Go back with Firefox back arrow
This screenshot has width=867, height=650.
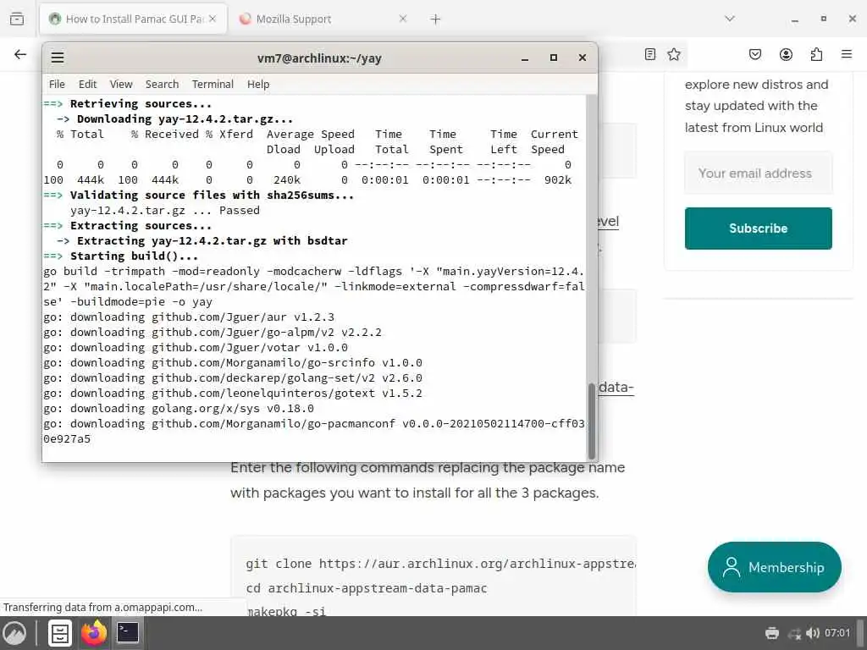pyautogui.click(x=20, y=54)
